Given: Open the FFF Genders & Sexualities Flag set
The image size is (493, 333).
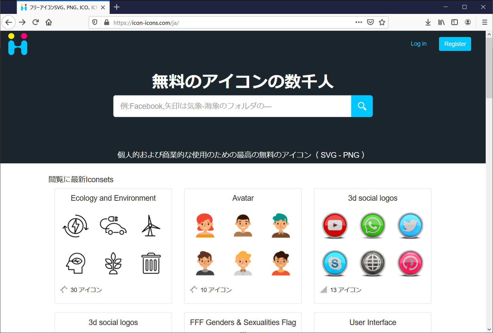Looking at the screenshot, I should pyautogui.click(x=243, y=322).
